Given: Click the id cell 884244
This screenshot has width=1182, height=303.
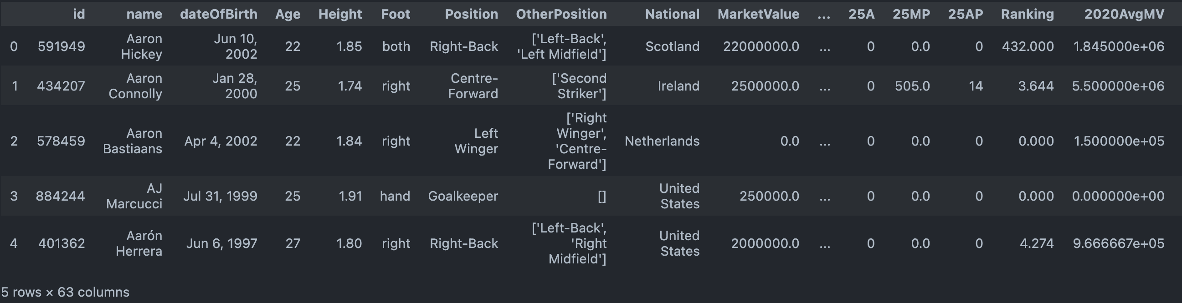Looking at the screenshot, I should (x=61, y=196).
